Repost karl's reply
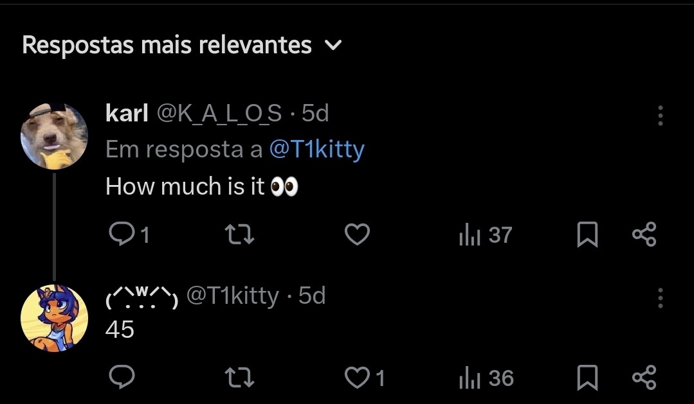The height and width of the screenshot is (404, 694). pos(242,235)
